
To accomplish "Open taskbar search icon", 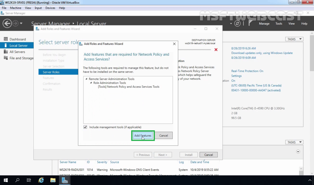I will click(x=17, y=180).
